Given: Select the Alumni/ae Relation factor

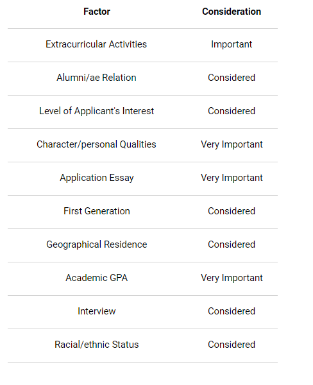Looking at the screenshot, I should [x=96, y=78].
